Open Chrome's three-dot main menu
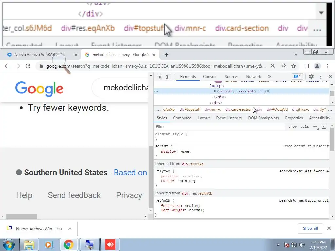The image size is (335, 251). coord(328,66)
